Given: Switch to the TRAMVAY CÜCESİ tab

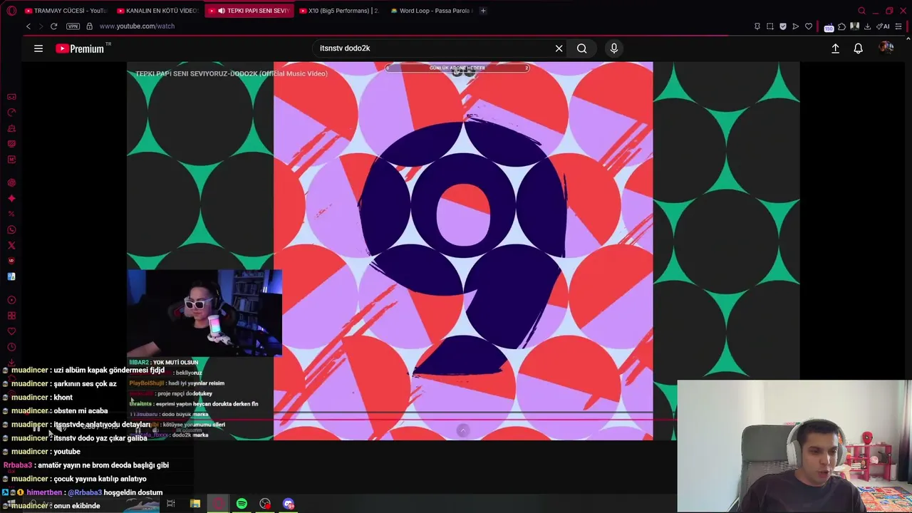Looking at the screenshot, I should click(66, 11).
